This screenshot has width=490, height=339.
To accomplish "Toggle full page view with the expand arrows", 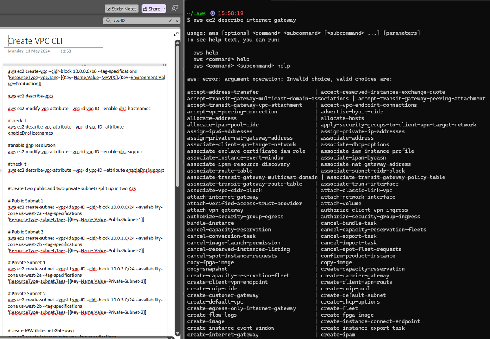I will [x=176, y=34].
